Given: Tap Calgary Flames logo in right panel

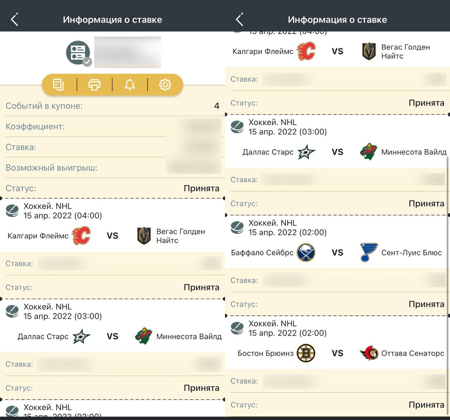Looking at the screenshot, I should [x=306, y=51].
